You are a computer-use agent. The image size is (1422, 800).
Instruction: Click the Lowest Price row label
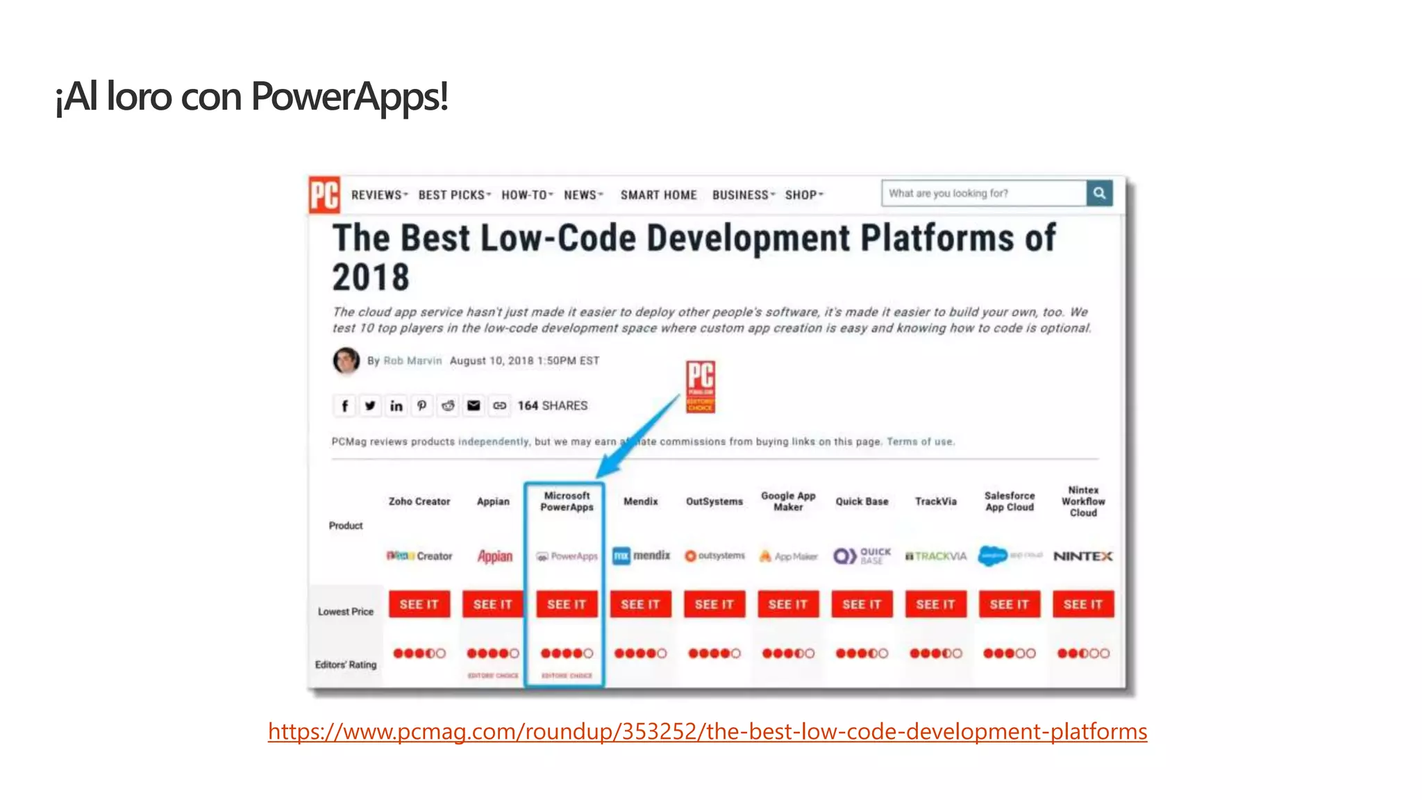tap(346, 612)
